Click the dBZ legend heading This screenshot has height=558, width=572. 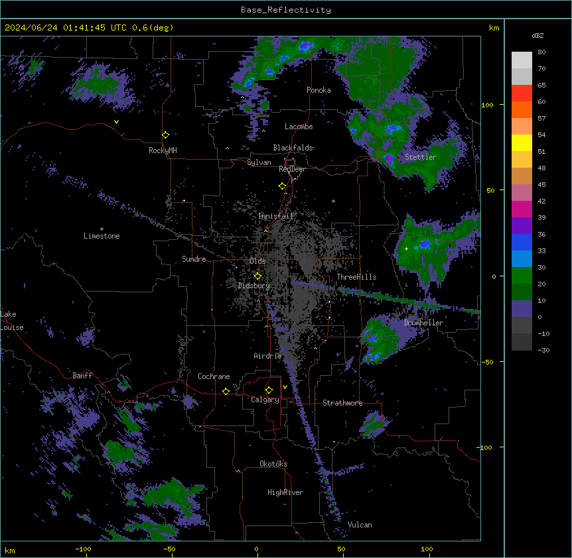(537, 36)
